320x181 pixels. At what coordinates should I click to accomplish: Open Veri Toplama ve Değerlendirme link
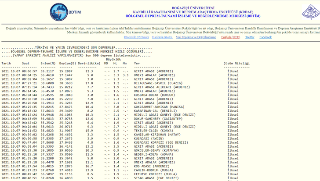coord(196,37)
